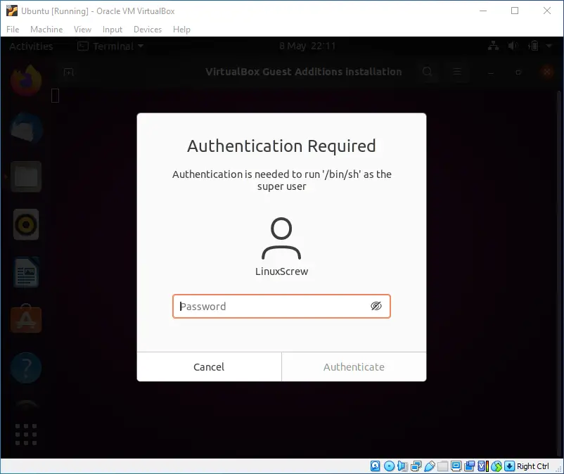Open the Terminal hamburger menu
This screenshot has height=474, width=564.
tap(457, 72)
